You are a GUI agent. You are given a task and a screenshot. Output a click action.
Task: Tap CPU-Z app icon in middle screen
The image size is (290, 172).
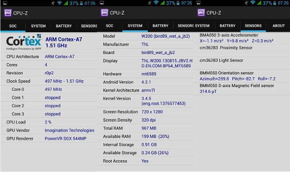[x=105, y=13]
